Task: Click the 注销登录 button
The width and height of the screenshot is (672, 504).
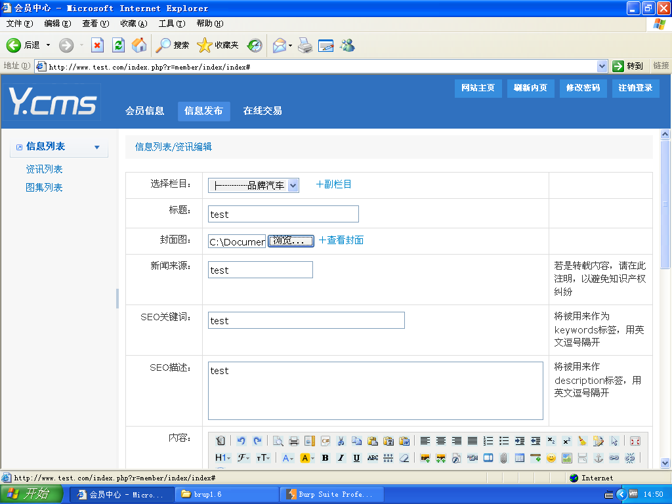Action: (635, 88)
